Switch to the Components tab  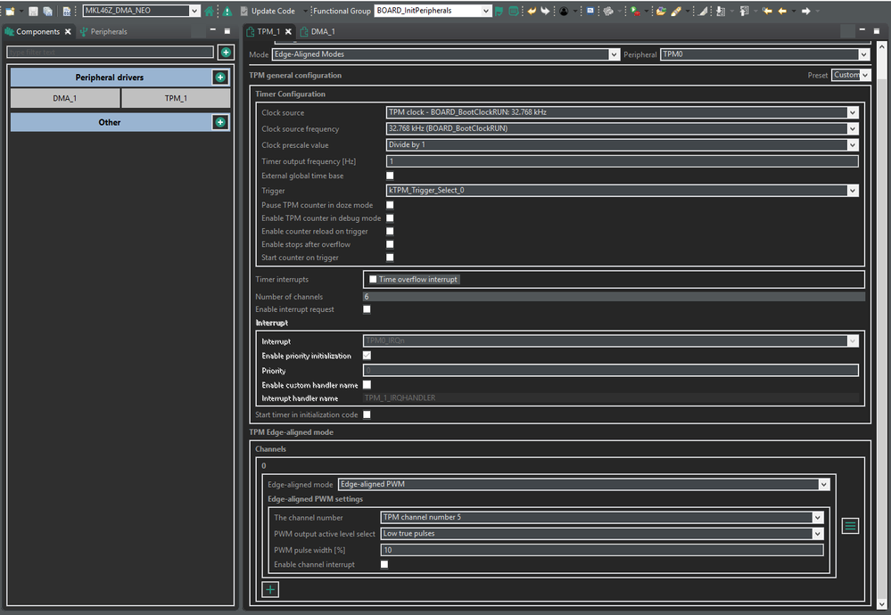37,32
